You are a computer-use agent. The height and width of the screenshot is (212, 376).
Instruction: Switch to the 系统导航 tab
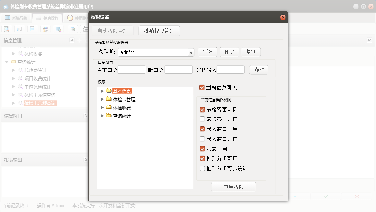click(16, 18)
